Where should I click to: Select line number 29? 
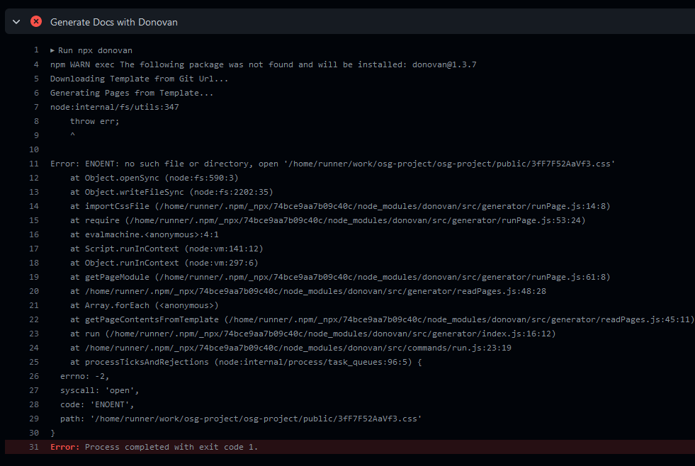click(34, 419)
